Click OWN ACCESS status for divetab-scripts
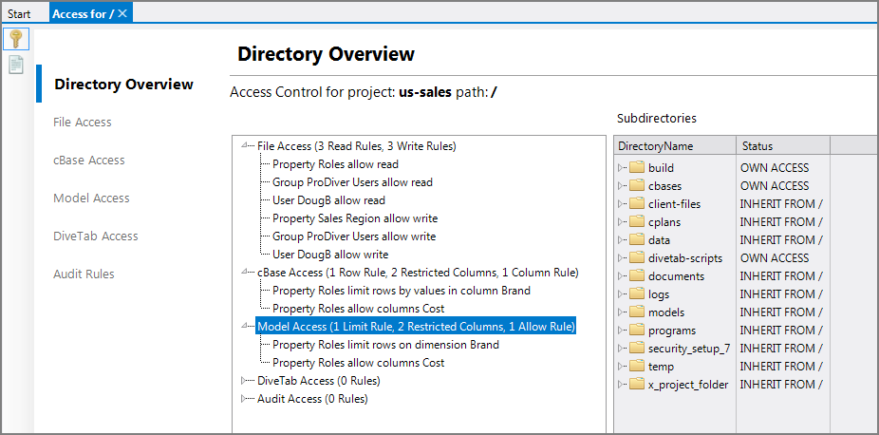The width and height of the screenshot is (879, 435). [775, 257]
